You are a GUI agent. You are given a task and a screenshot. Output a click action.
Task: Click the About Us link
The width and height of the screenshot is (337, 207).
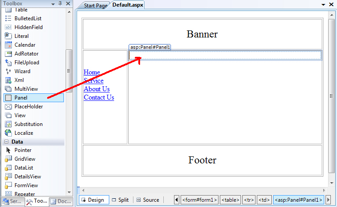[x=97, y=89]
